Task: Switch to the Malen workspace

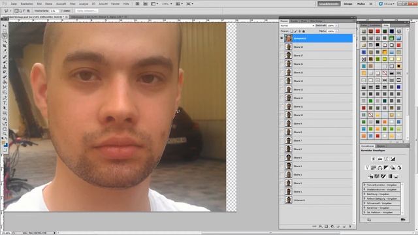Action: [x=361, y=4]
